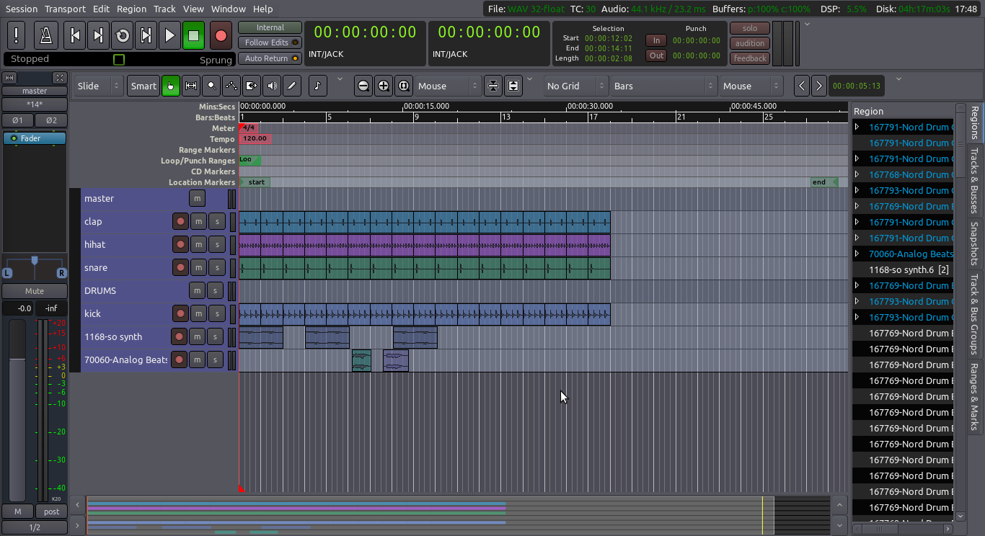Arm the clap track for recording
The height and width of the screenshot is (536, 985).
pyautogui.click(x=181, y=221)
